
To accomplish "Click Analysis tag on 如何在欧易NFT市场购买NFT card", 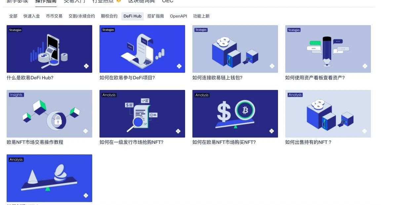I will [x=202, y=95].
